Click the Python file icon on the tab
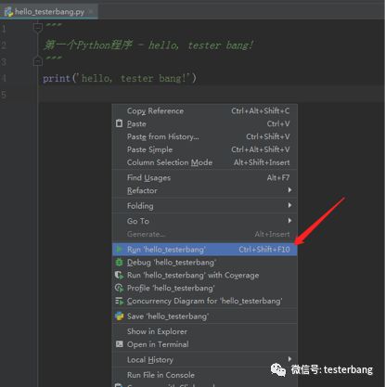385x387 pixels. click(8, 12)
